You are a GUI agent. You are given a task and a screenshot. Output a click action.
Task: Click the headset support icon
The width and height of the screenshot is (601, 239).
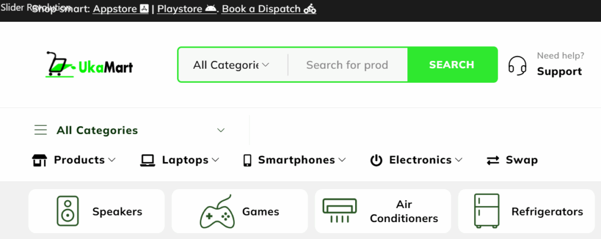[517, 65]
